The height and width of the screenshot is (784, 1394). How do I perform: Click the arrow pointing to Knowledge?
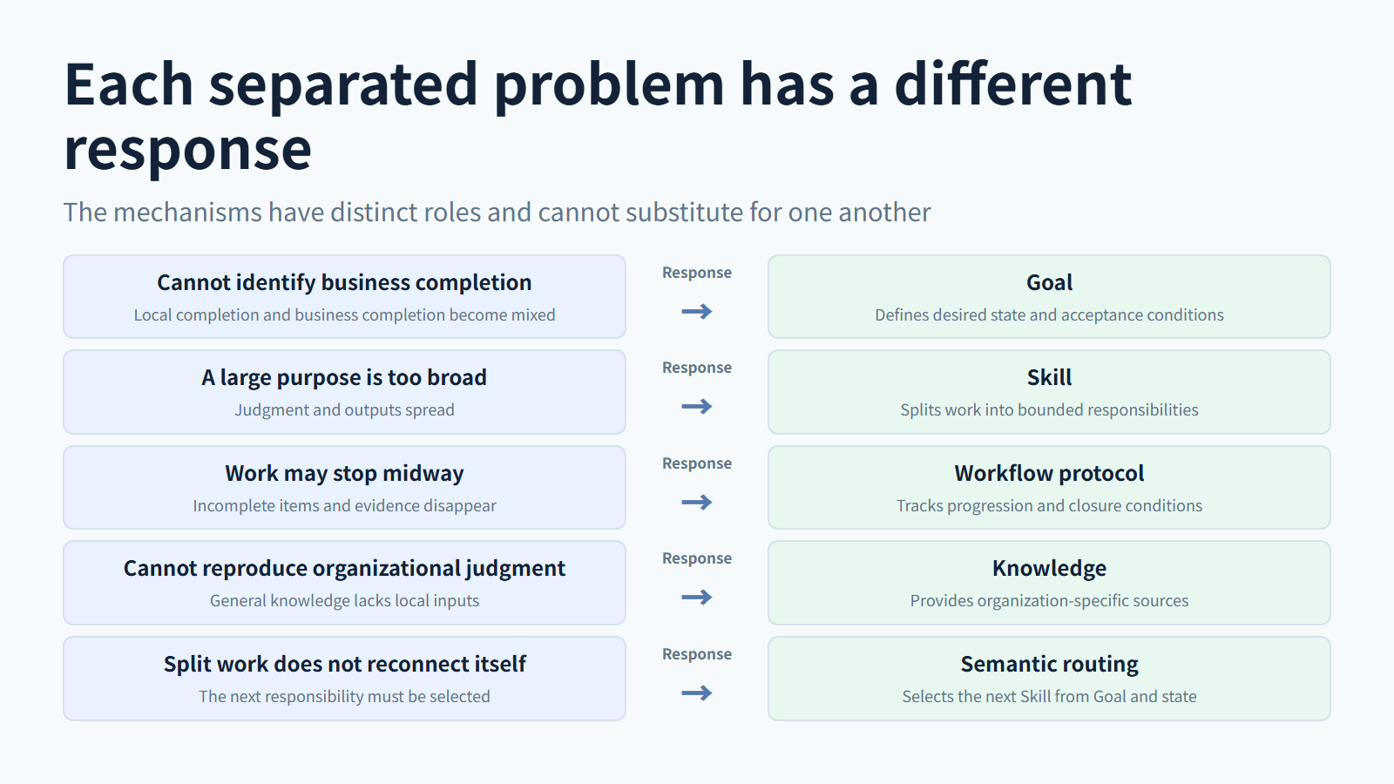pyautogui.click(x=697, y=598)
